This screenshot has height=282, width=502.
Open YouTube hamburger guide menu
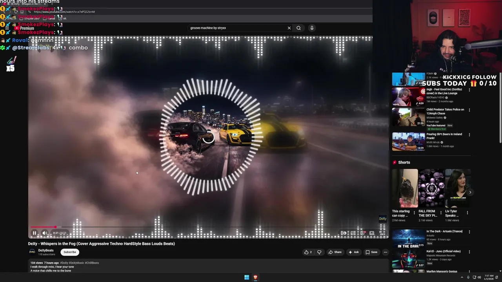pos(7,28)
